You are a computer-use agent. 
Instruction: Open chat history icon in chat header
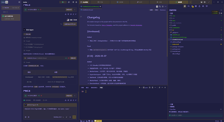(69, 2)
